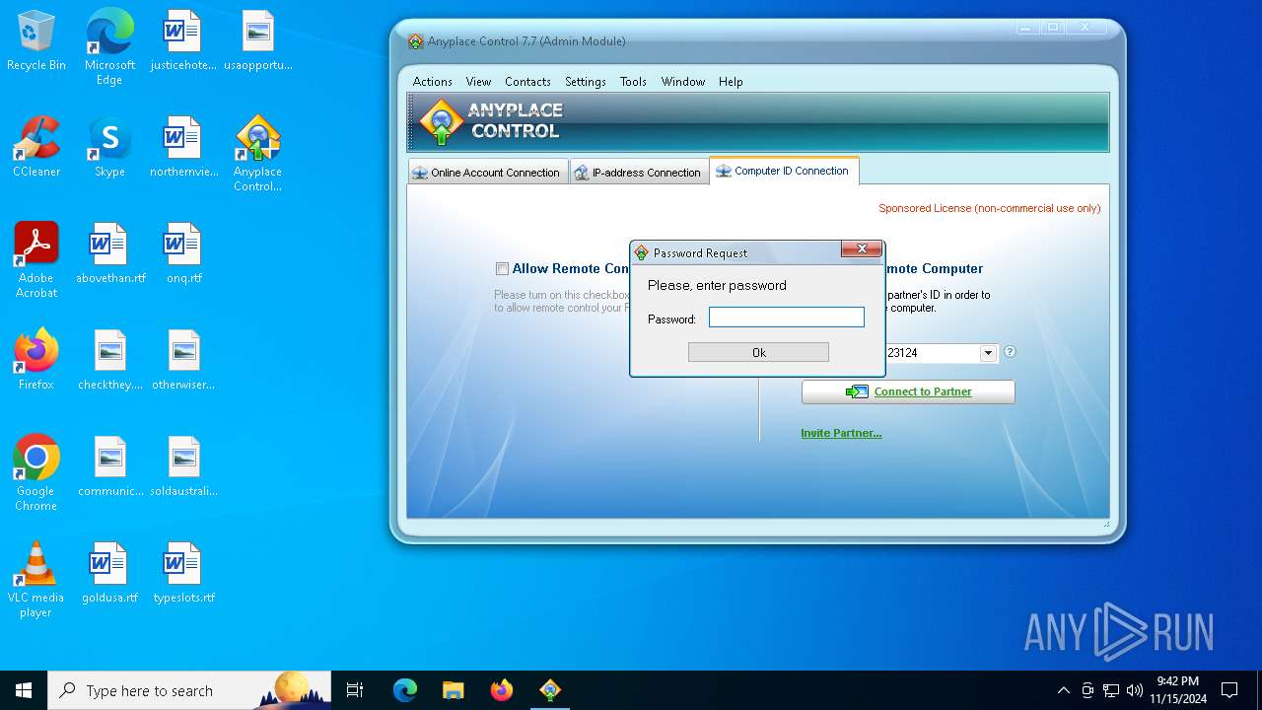Launch Microsoft Edge desktop shortcut
This screenshot has height=710, width=1262.
(109, 47)
